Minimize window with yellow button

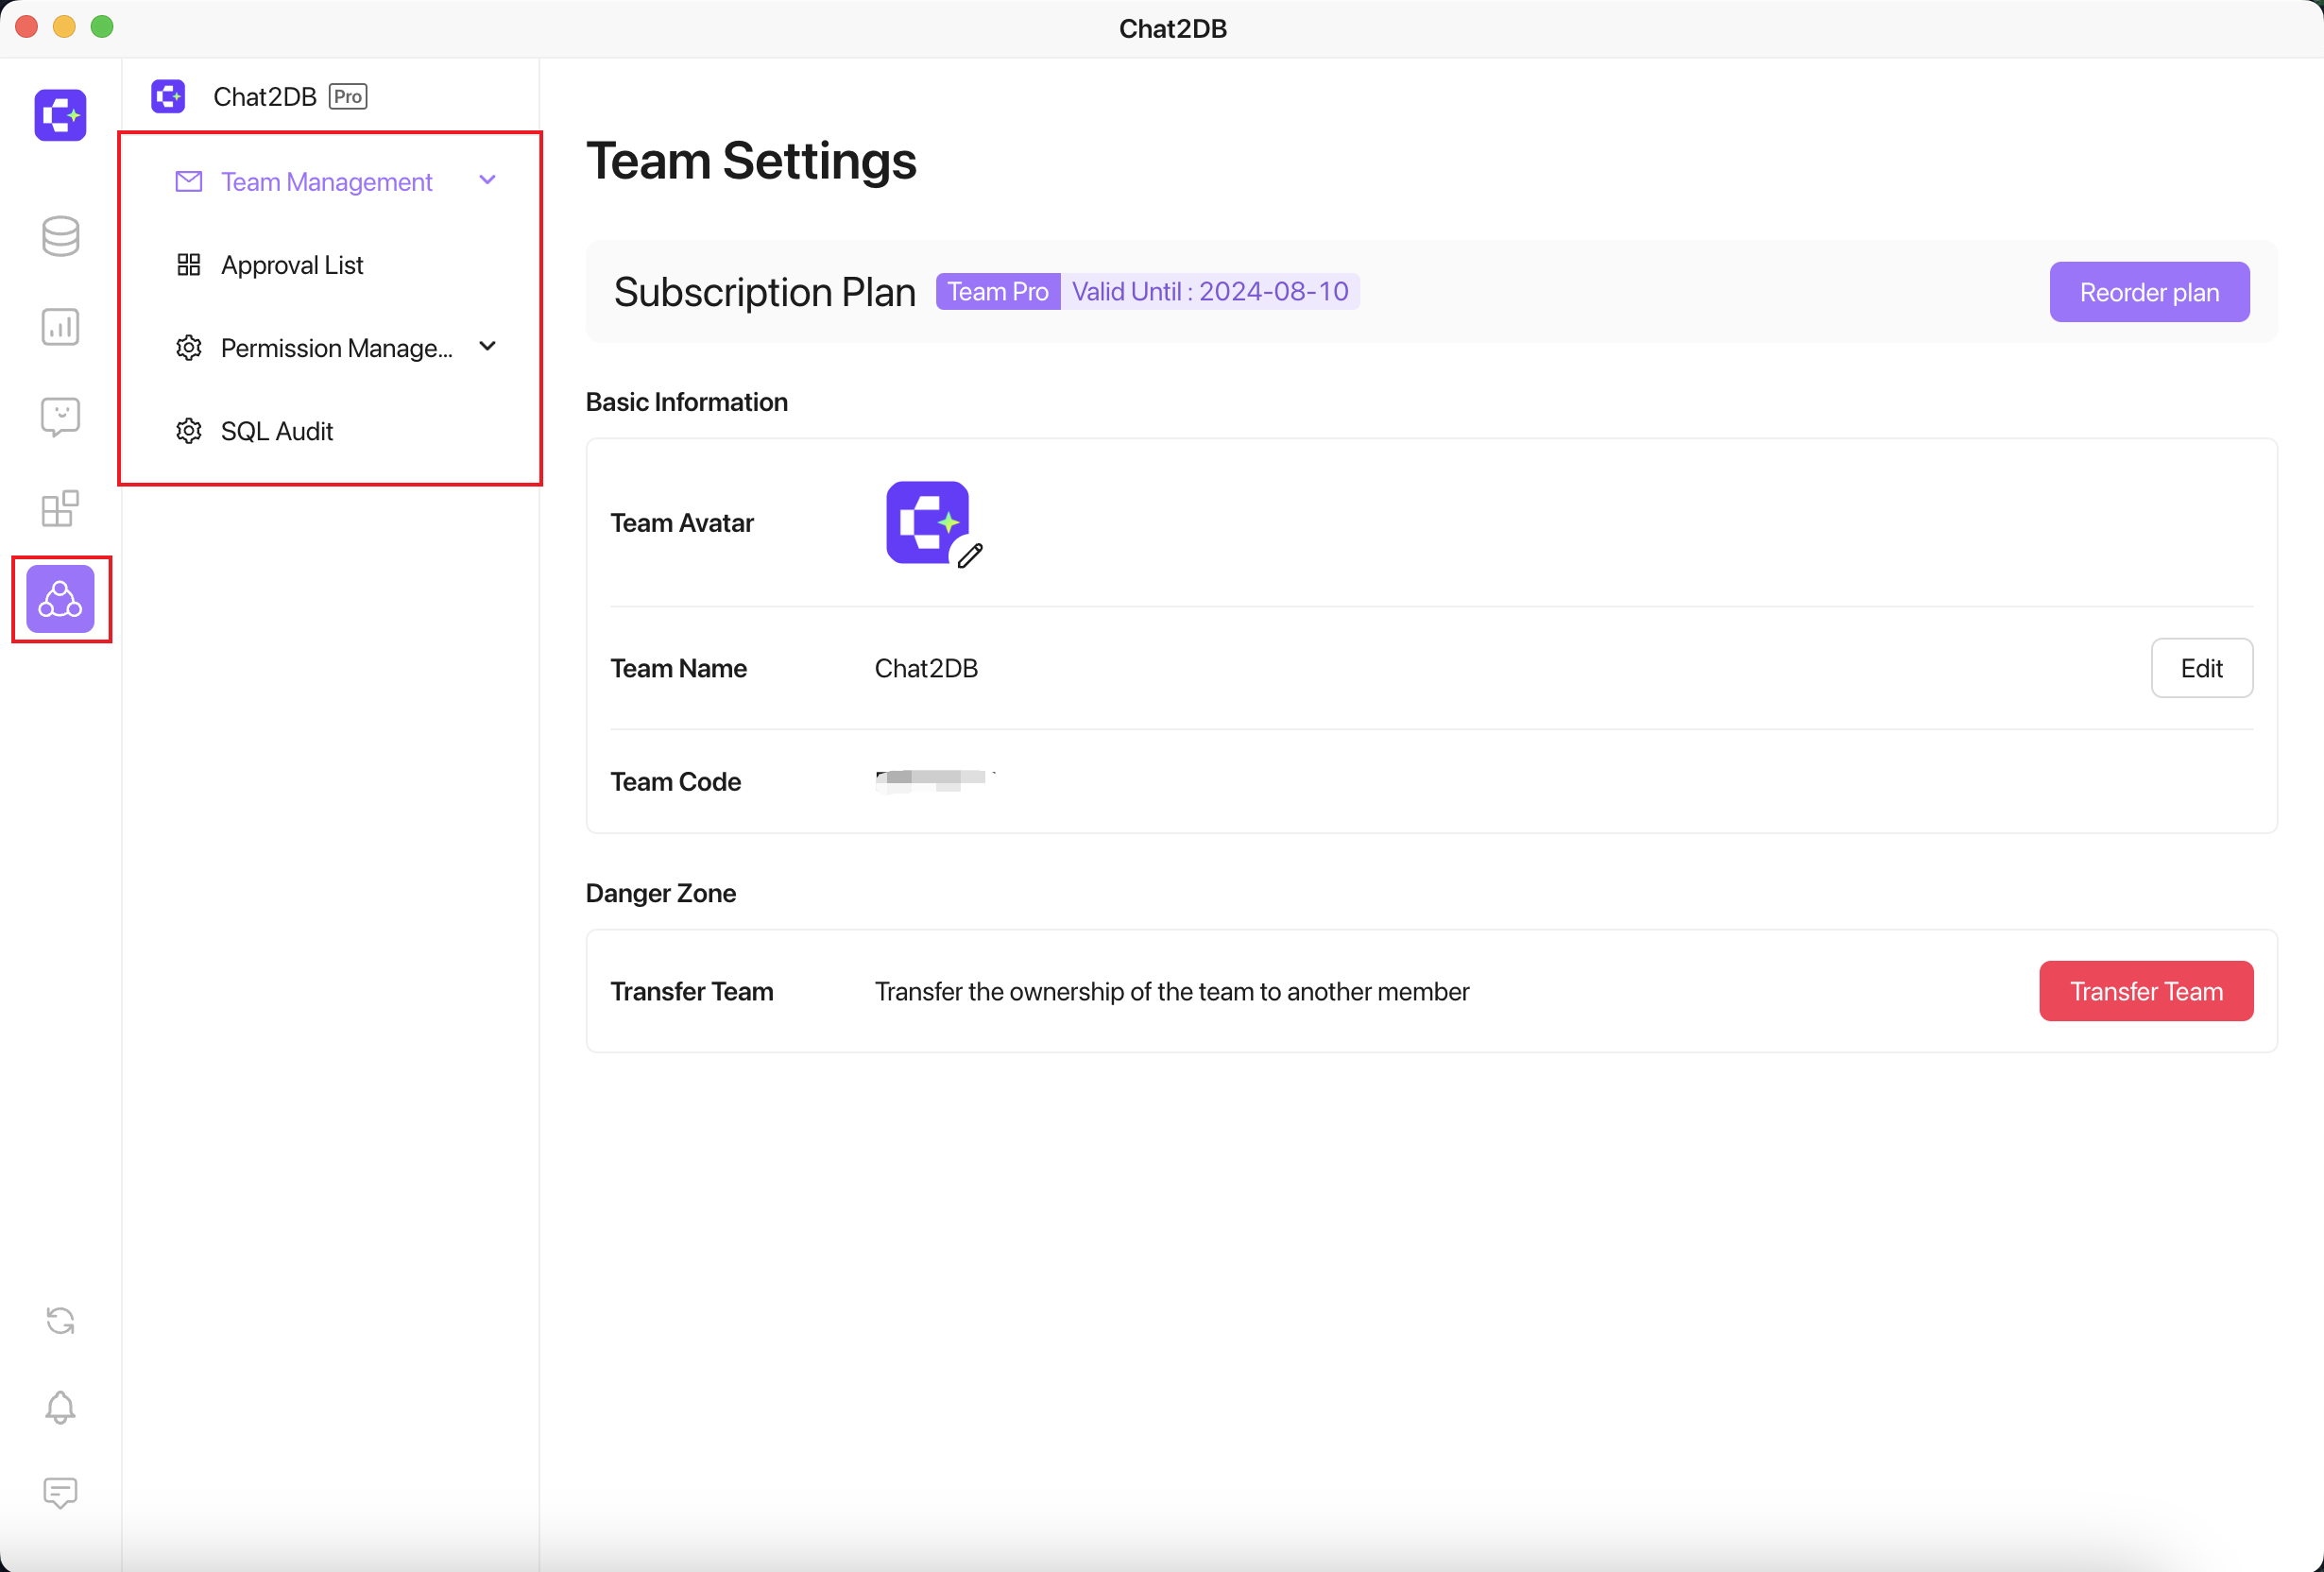pos(64,27)
